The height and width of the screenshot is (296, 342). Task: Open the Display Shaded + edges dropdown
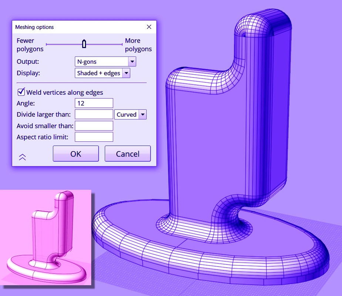102,73
